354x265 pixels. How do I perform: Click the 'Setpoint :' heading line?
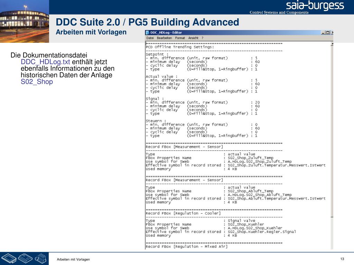click(x=157, y=54)
